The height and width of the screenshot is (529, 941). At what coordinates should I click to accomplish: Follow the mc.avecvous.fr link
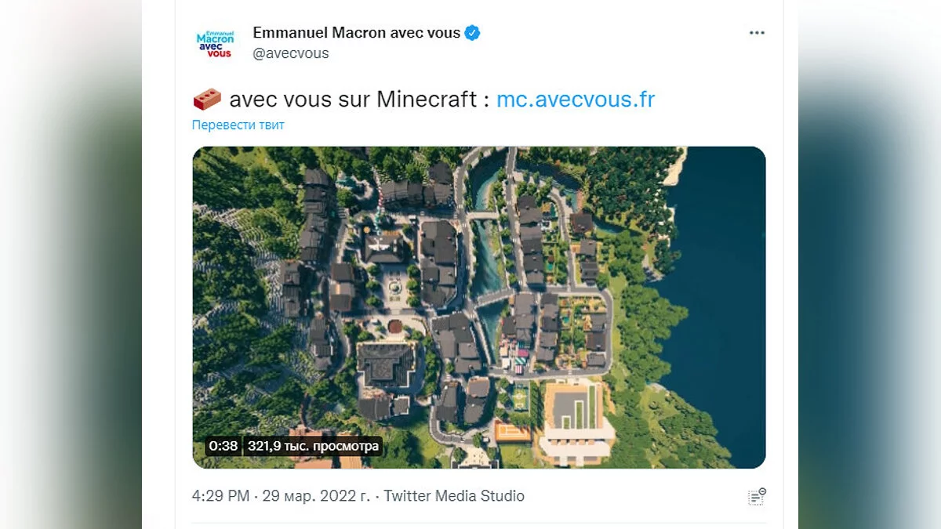tap(576, 100)
